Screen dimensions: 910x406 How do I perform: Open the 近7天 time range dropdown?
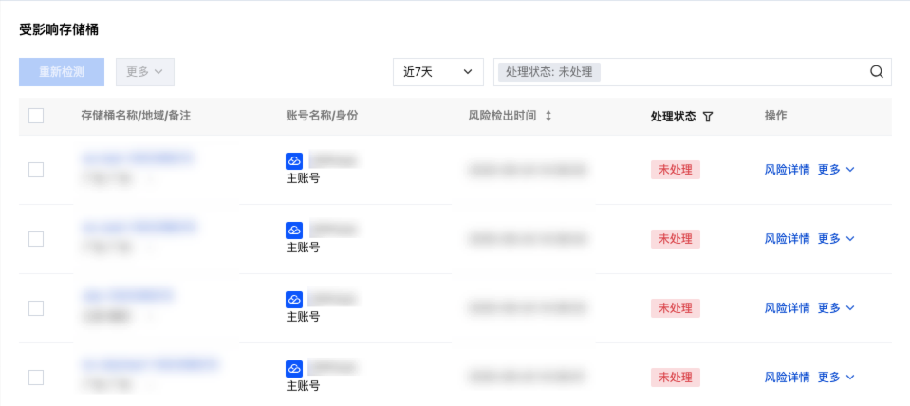pyautogui.click(x=437, y=72)
